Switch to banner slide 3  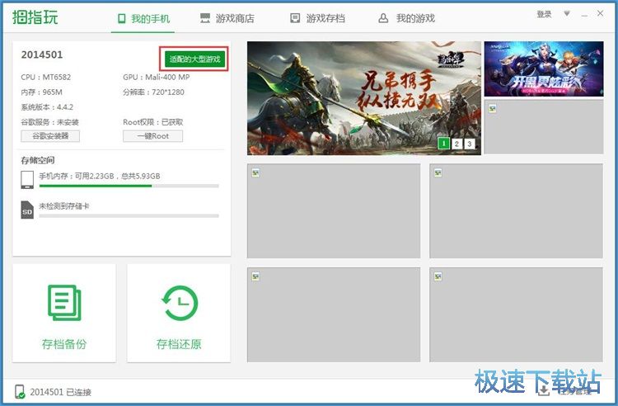coord(470,144)
